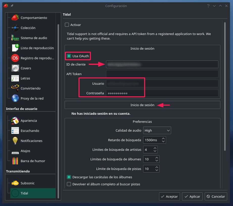Click the Strawberry app icon in title bar
This screenshot has height=206, width=233.
[6, 6]
